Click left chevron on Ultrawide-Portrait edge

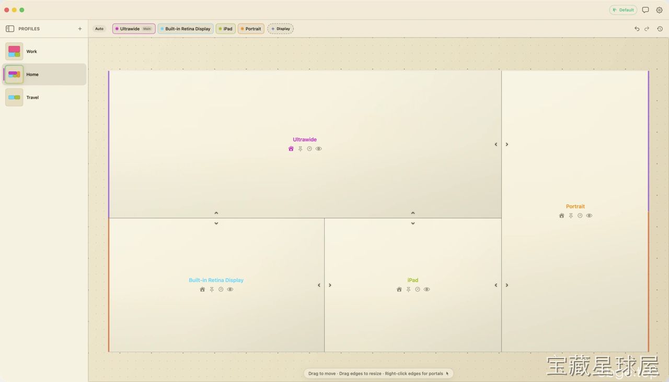496,145
